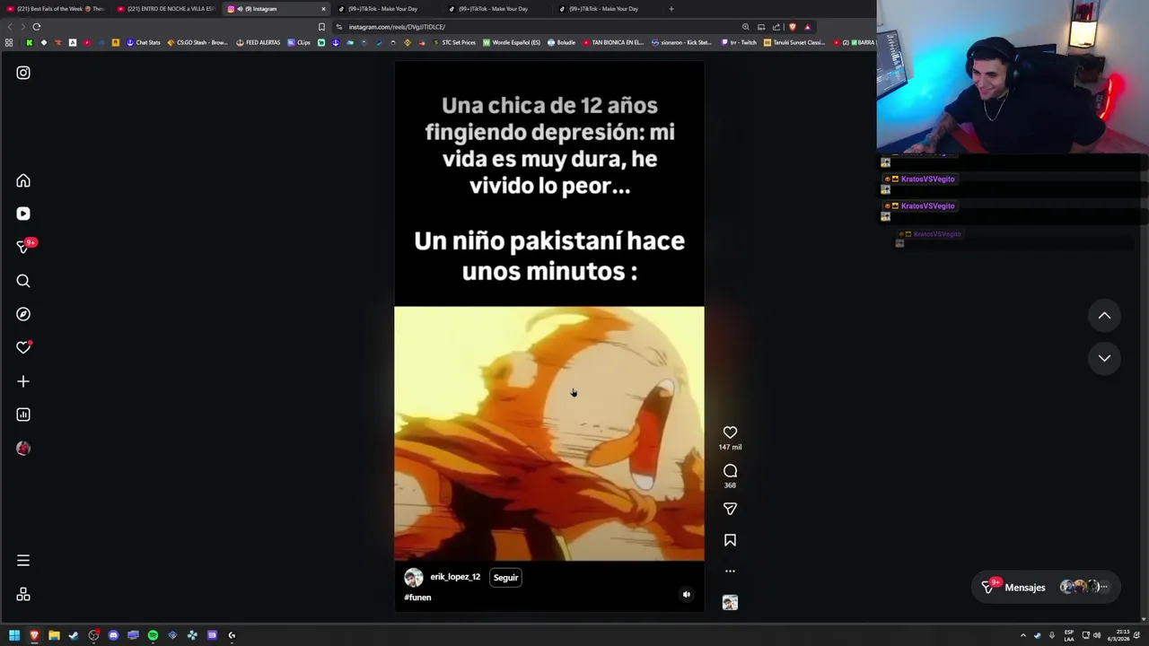Image resolution: width=1149 pixels, height=646 pixels.
Task: Toggle the reel sound with the speaker icon
Action: 687,594
